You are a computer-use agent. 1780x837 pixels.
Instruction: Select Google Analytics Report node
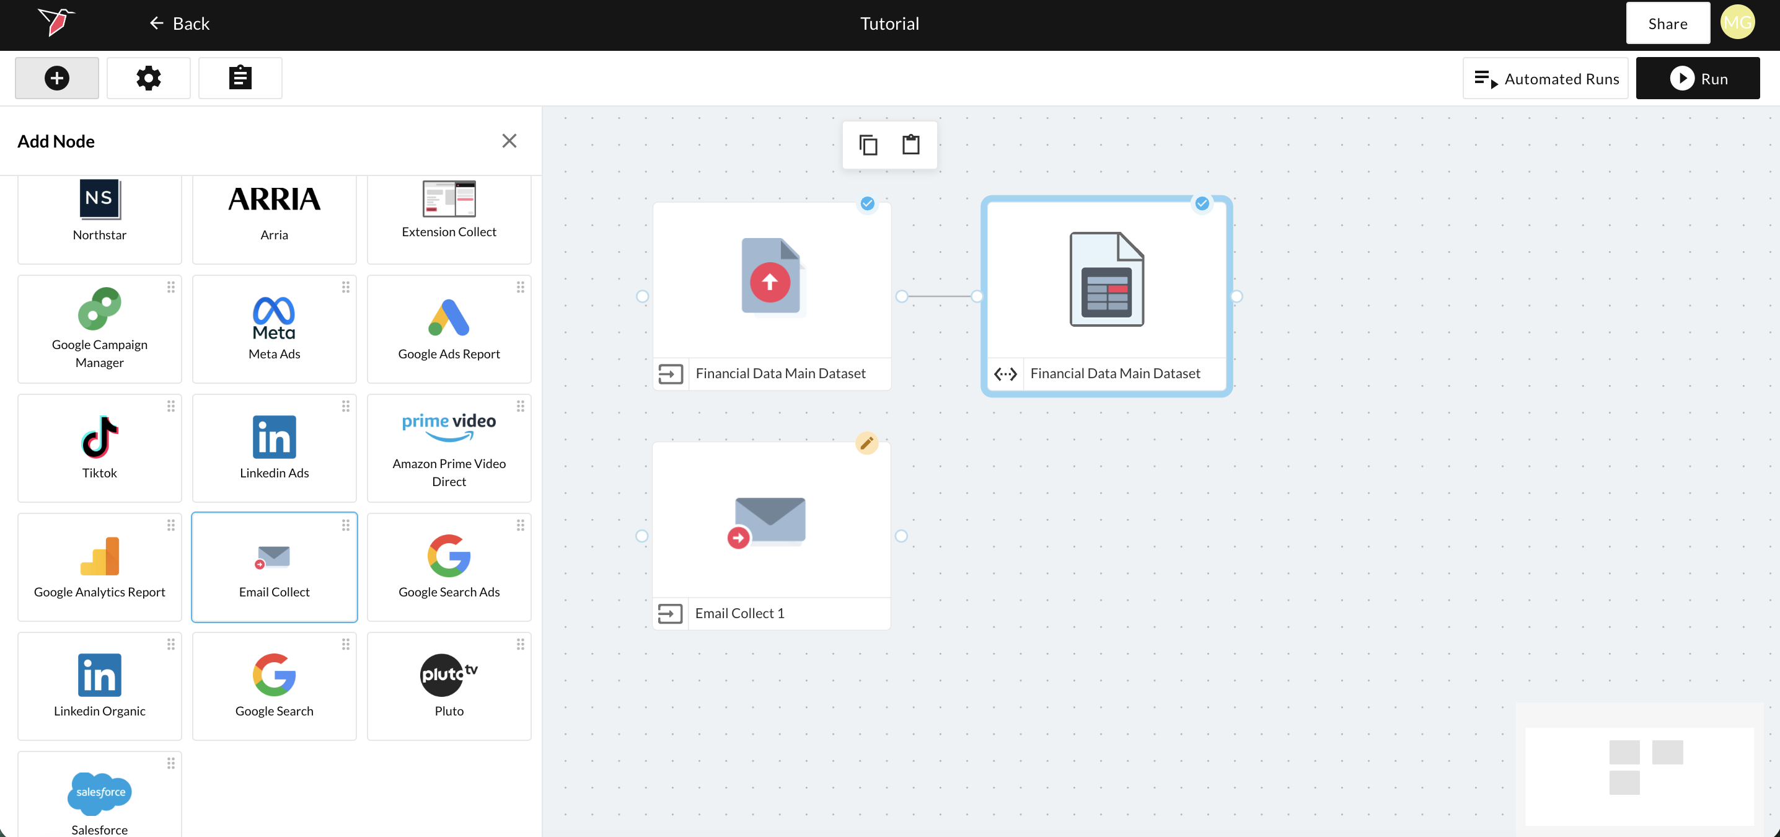coord(100,567)
